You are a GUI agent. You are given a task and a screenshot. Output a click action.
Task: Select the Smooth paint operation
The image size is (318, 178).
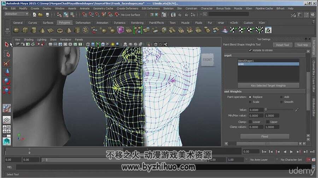pos(281,102)
